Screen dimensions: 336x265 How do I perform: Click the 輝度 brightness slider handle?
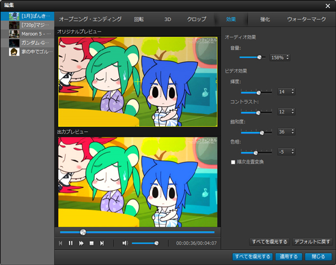[259, 93]
